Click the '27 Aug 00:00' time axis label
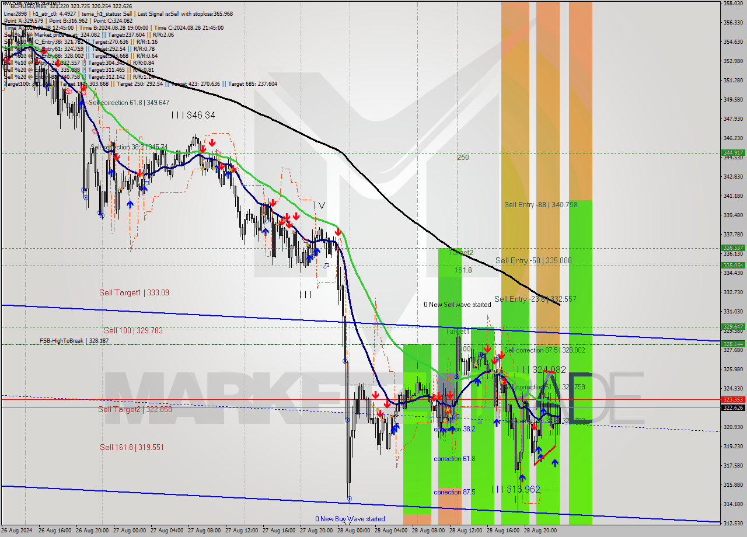Screen dimensions: 747x537 coord(129,531)
